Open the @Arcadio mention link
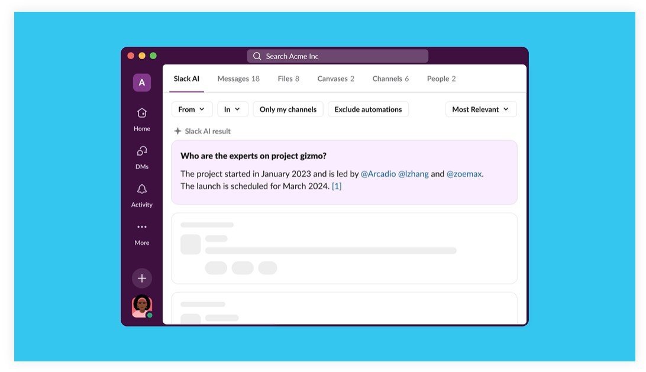 click(x=378, y=174)
